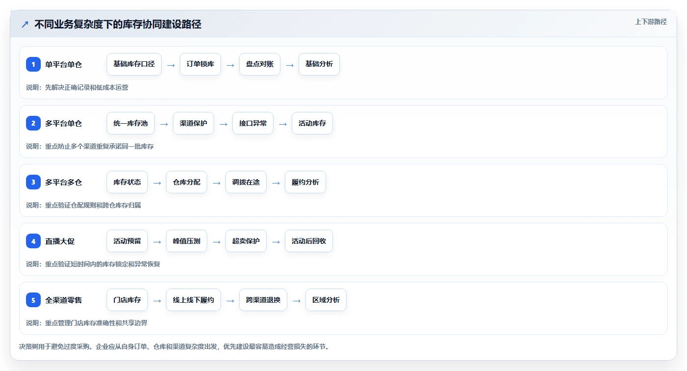Click the arrow icon beside the main title
The width and height of the screenshot is (687, 371).
point(25,25)
